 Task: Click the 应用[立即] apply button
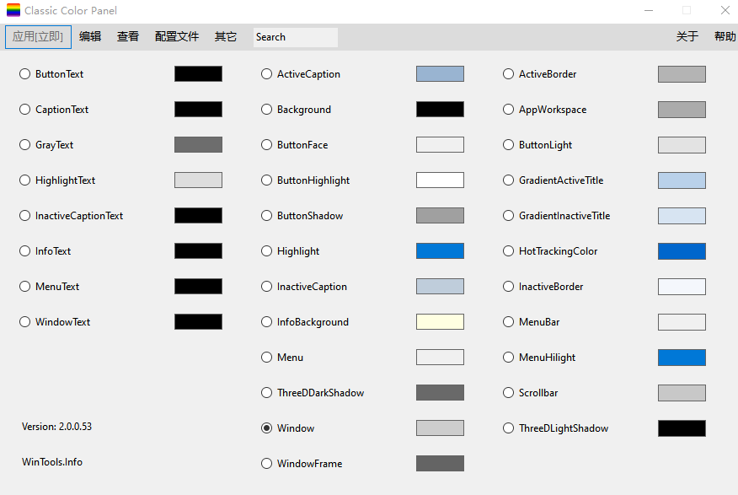[38, 37]
